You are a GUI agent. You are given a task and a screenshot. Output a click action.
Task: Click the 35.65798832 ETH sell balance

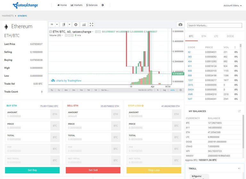(110, 106)
